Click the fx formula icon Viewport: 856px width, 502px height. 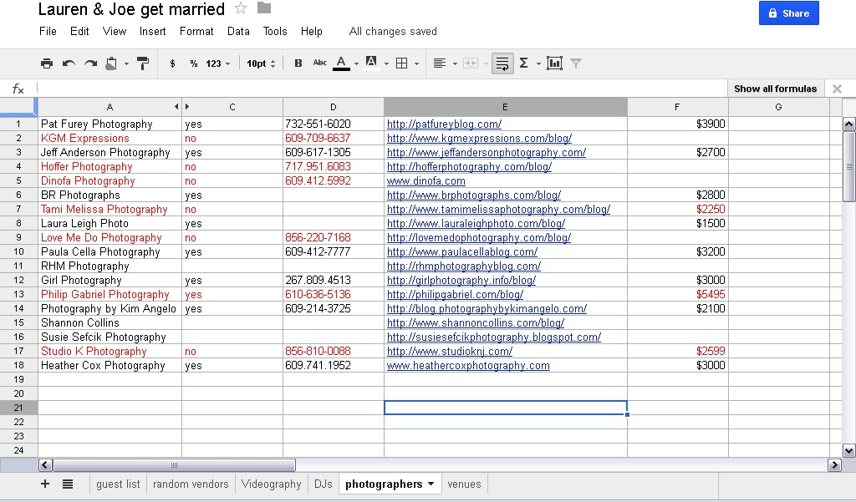pos(18,89)
